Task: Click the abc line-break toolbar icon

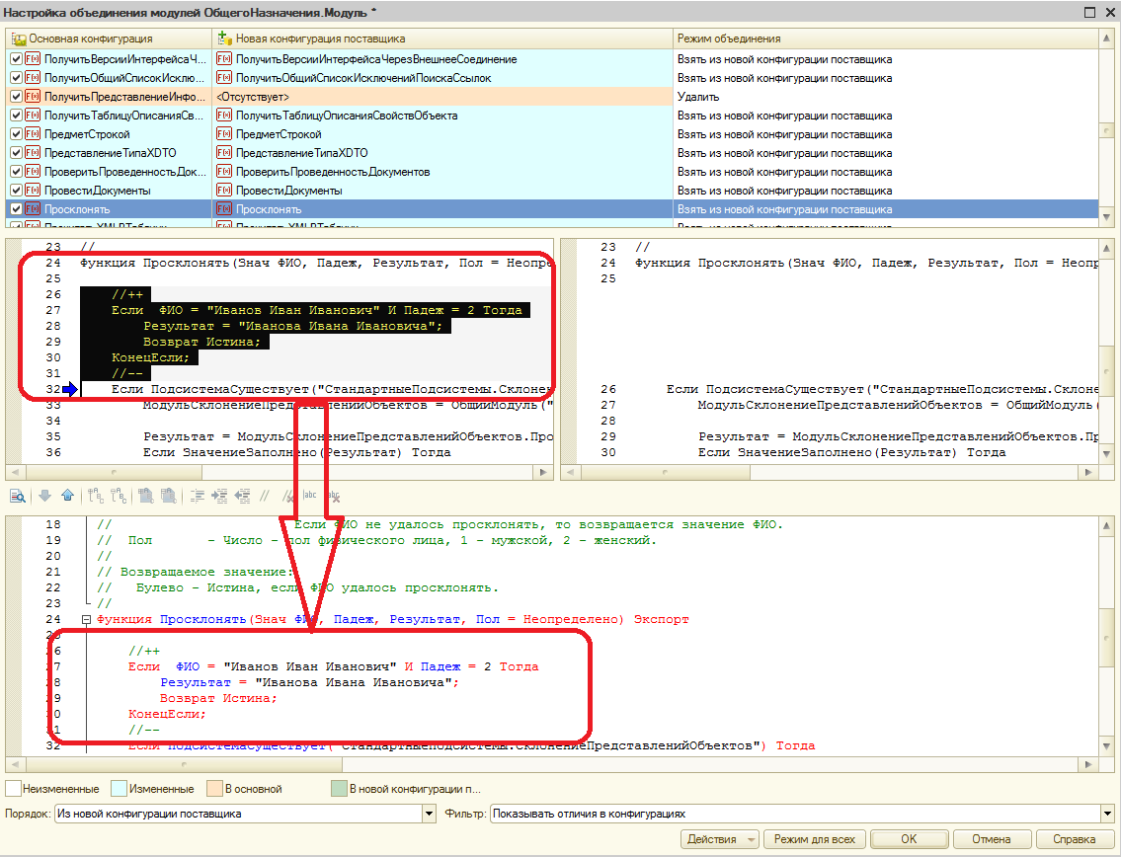Action: point(309,495)
